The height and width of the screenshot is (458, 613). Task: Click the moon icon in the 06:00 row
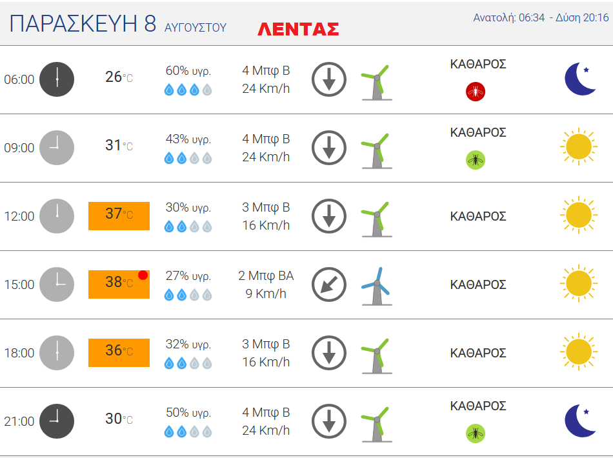pyautogui.click(x=580, y=79)
